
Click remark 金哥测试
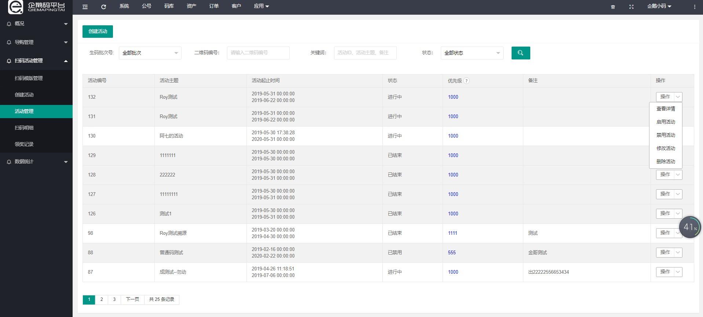[x=537, y=252]
